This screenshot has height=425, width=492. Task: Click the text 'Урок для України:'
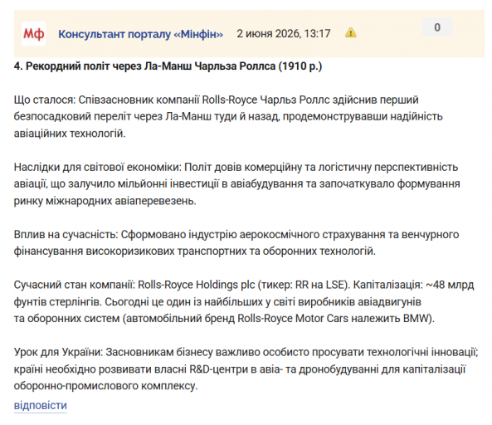(x=58, y=353)
